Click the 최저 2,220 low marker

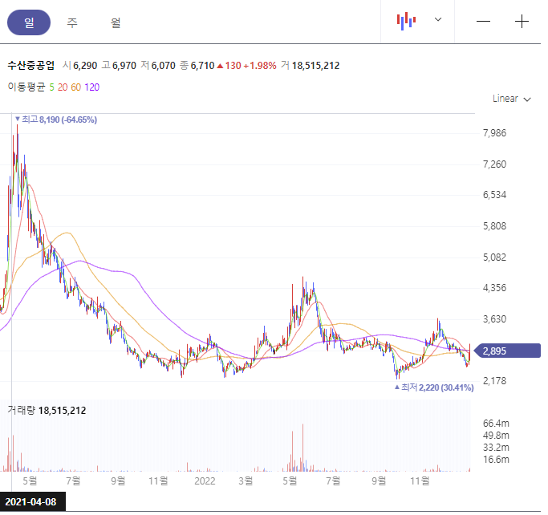[x=434, y=387]
